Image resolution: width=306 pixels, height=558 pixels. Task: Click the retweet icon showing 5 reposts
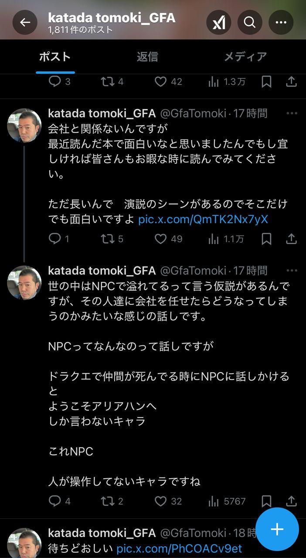pos(108,239)
